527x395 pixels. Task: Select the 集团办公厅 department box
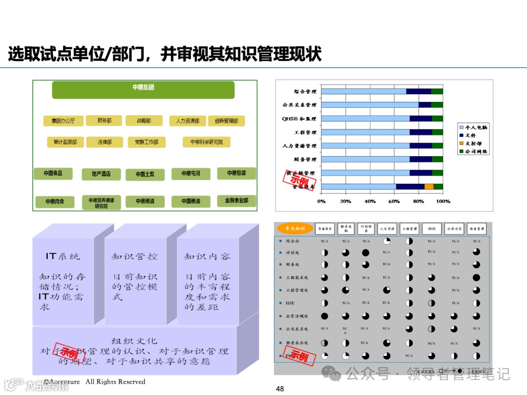[63, 121]
